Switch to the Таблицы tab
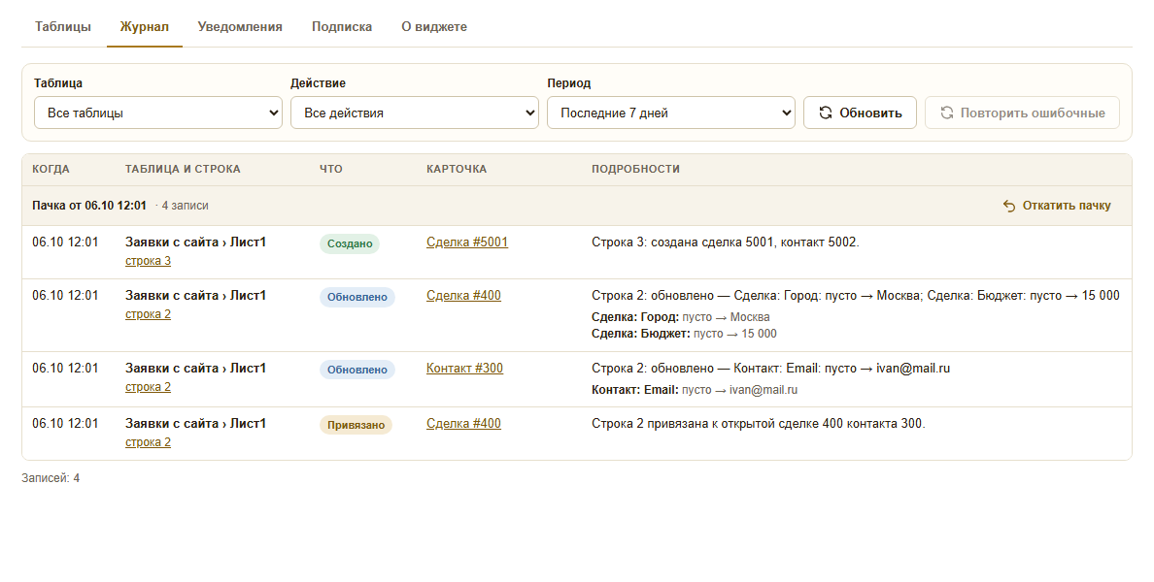 (x=63, y=27)
